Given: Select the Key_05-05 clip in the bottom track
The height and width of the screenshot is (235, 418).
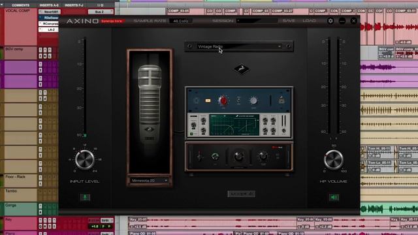Looking at the screenshot, I should pos(212,223).
